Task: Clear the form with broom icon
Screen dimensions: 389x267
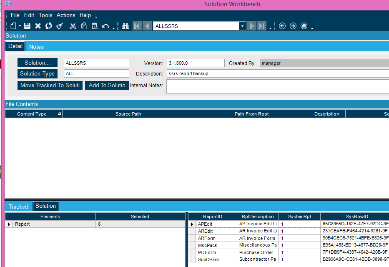Action: (60, 26)
